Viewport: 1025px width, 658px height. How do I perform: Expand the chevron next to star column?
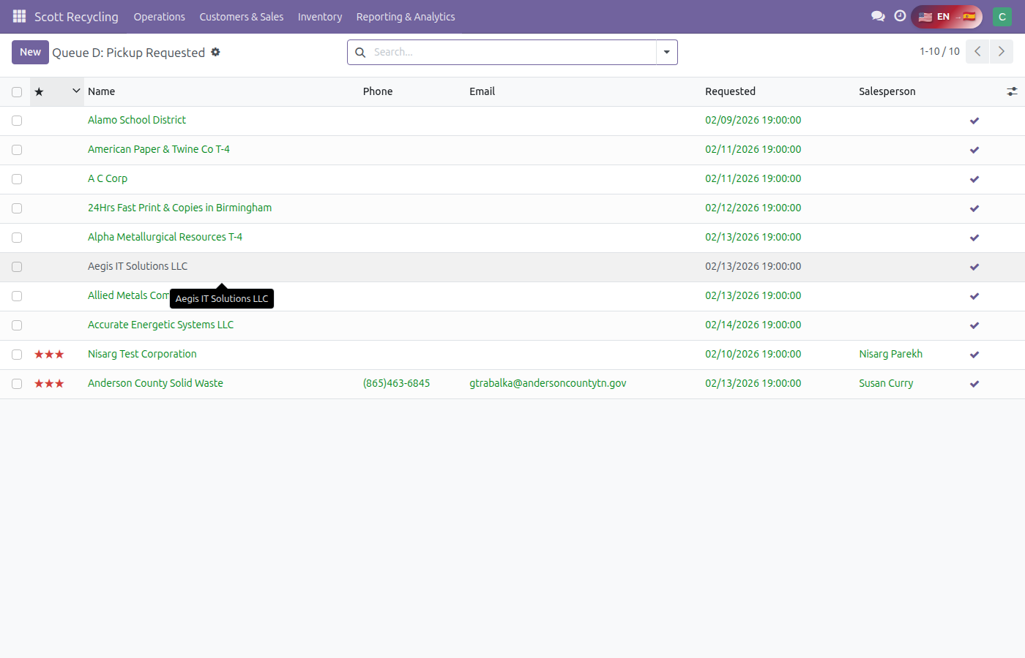(x=76, y=91)
